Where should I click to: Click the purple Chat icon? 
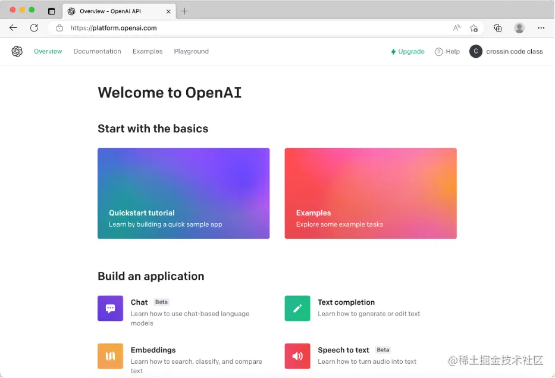pos(111,308)
